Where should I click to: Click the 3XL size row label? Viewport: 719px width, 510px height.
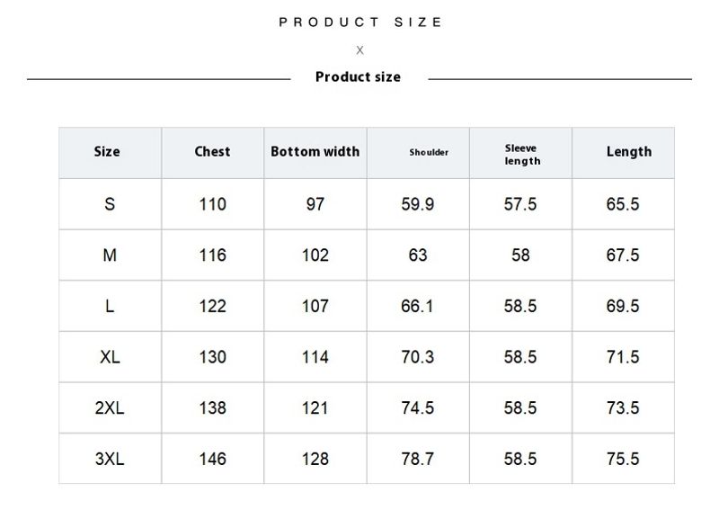tap(110, 460)
